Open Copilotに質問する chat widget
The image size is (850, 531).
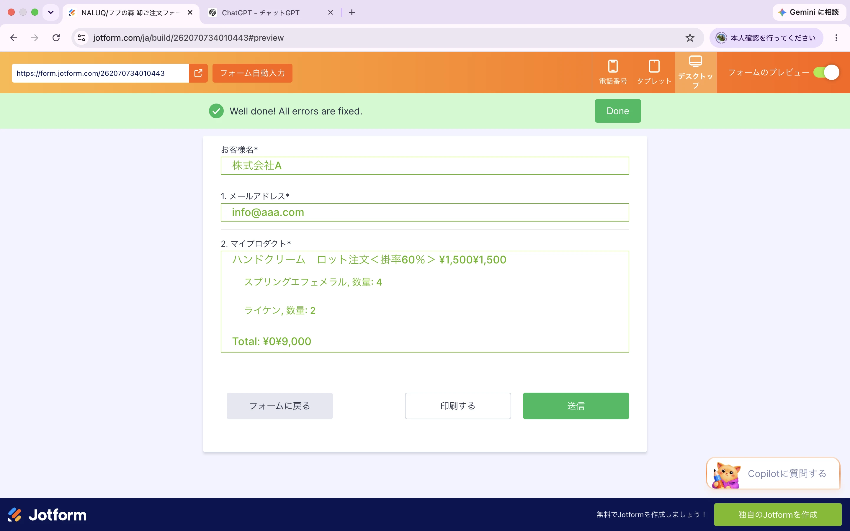[773, 473]
